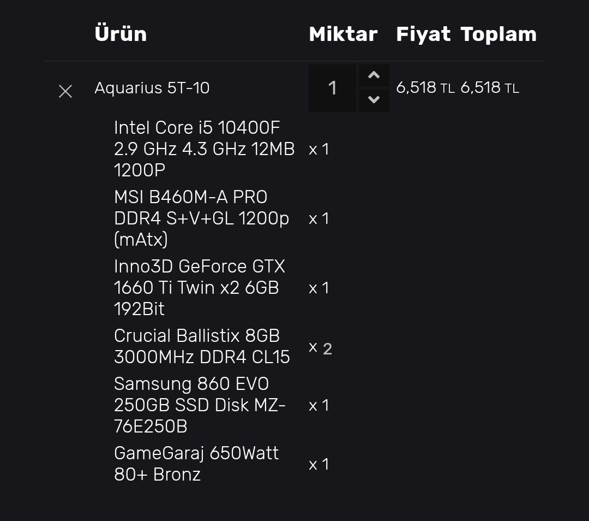Click the quantity input field showing 1
The image size is (589, 521).
tap(332, 88)
